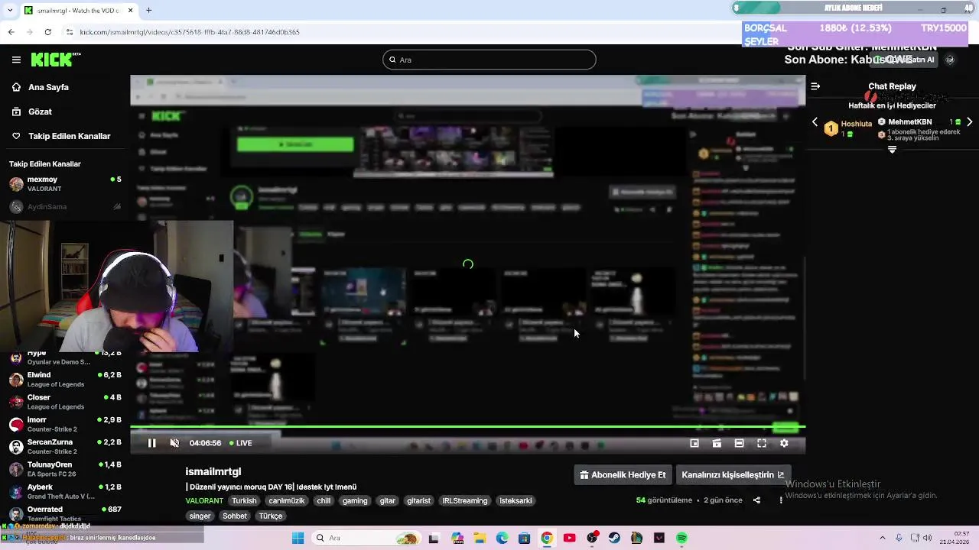Click the share icon below video
The image size is (979, 550).
click(756, 500)
